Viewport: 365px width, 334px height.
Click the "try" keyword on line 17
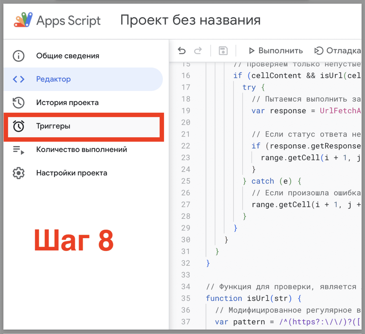point(249,88)
